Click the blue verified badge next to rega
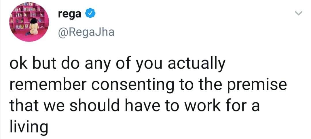The width and height of the screenshot is (311, 139). 90,14
